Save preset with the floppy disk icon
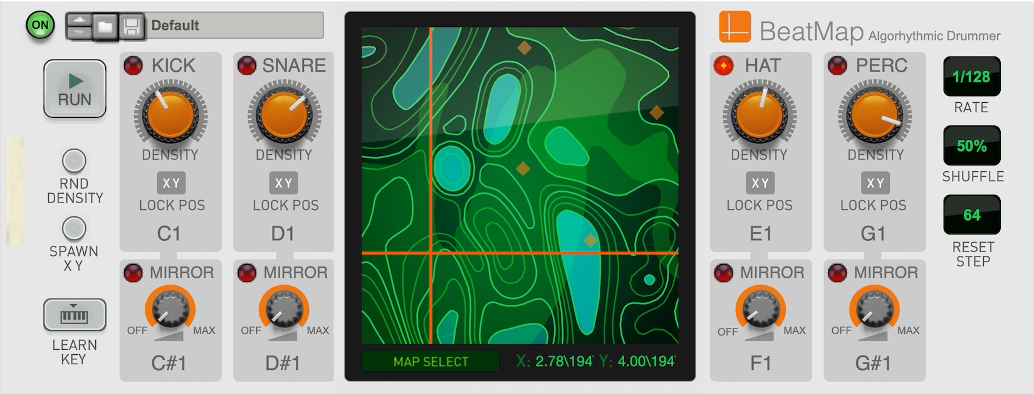This screenshot has height=395, width=1034. click(132, 26)
